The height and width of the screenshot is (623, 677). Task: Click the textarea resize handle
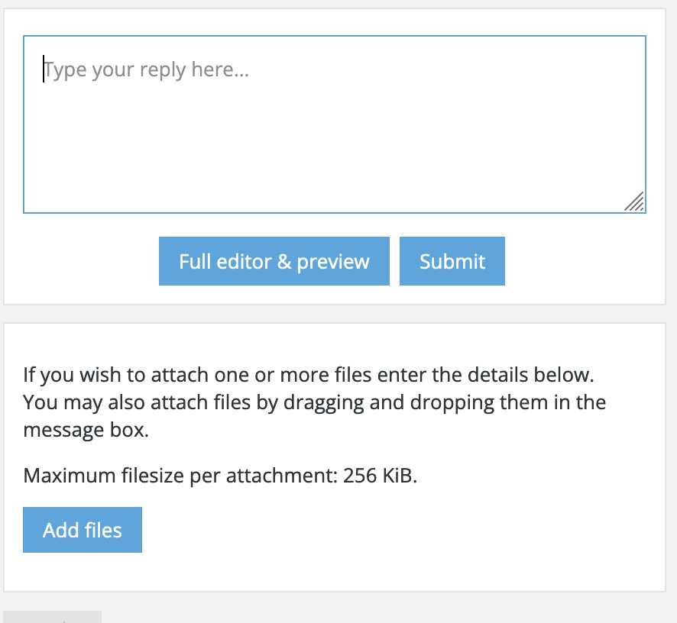[x=635, y=202]
